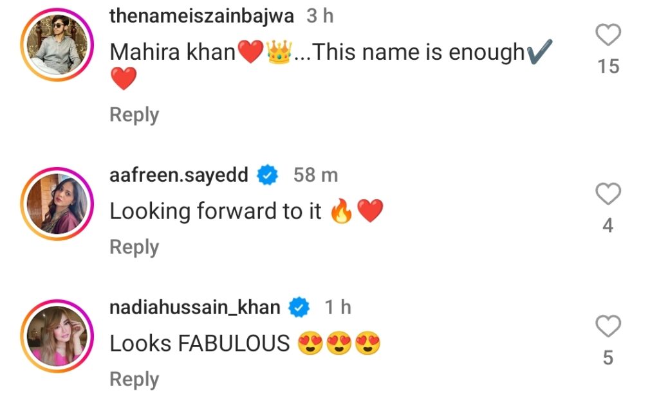
Task: Click the '58 m' comment timestamp
Action: click(x=315, y=175)
